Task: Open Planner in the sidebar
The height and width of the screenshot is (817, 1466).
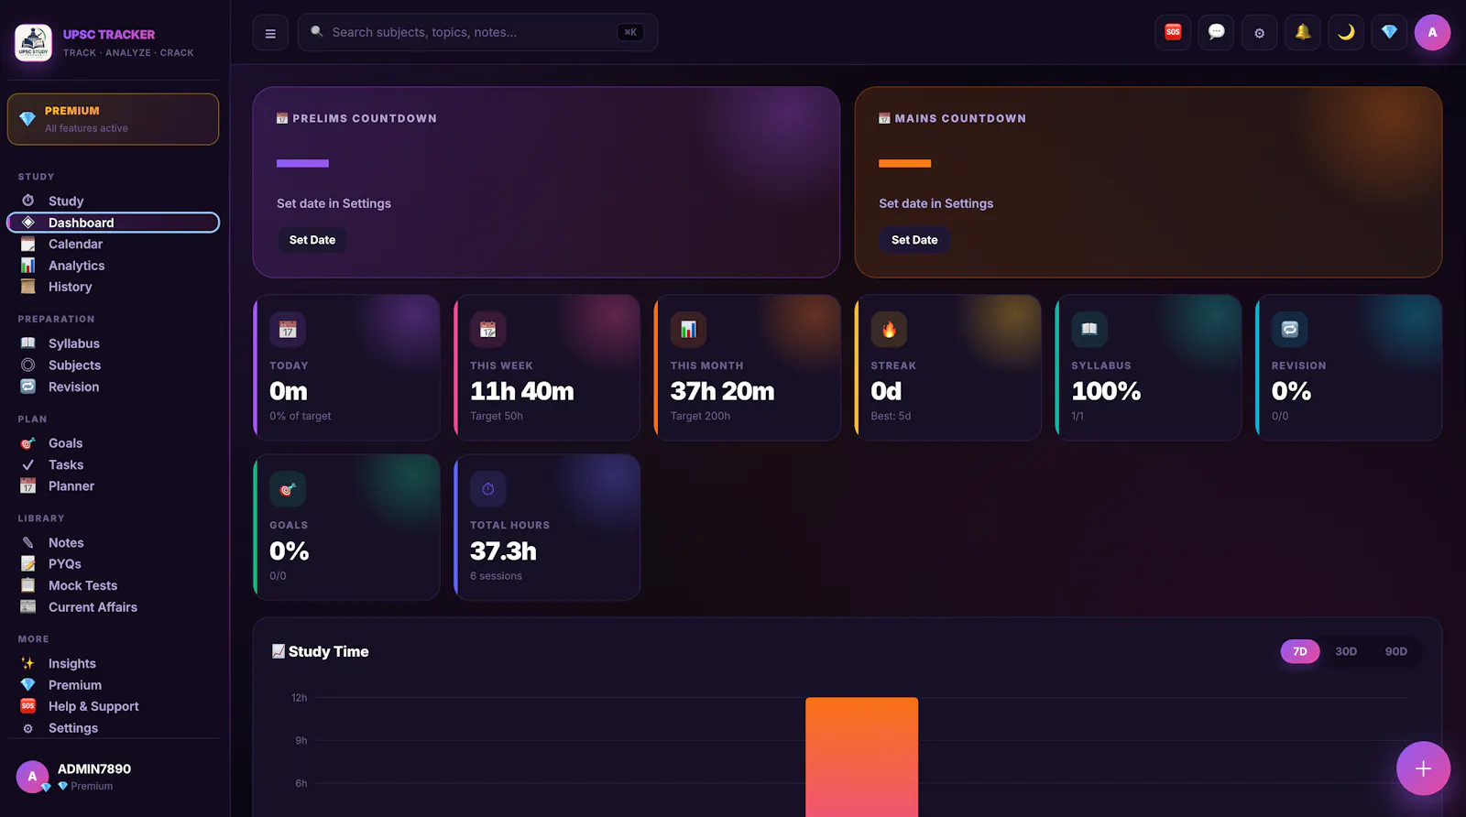Action: [x=114, y=486]
